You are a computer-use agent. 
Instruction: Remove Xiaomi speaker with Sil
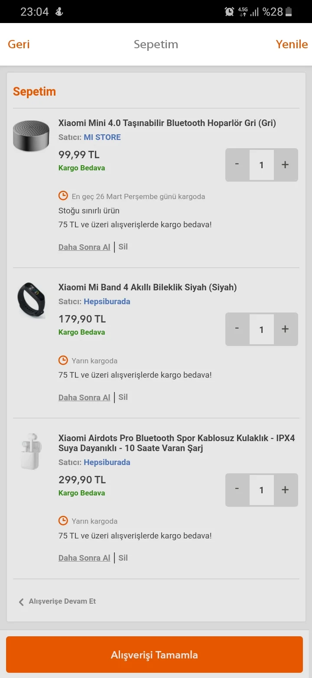(x=123, y=247)
